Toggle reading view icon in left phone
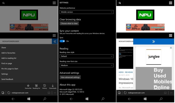Viewport: 175px width, 103px height. click(49, 93)
